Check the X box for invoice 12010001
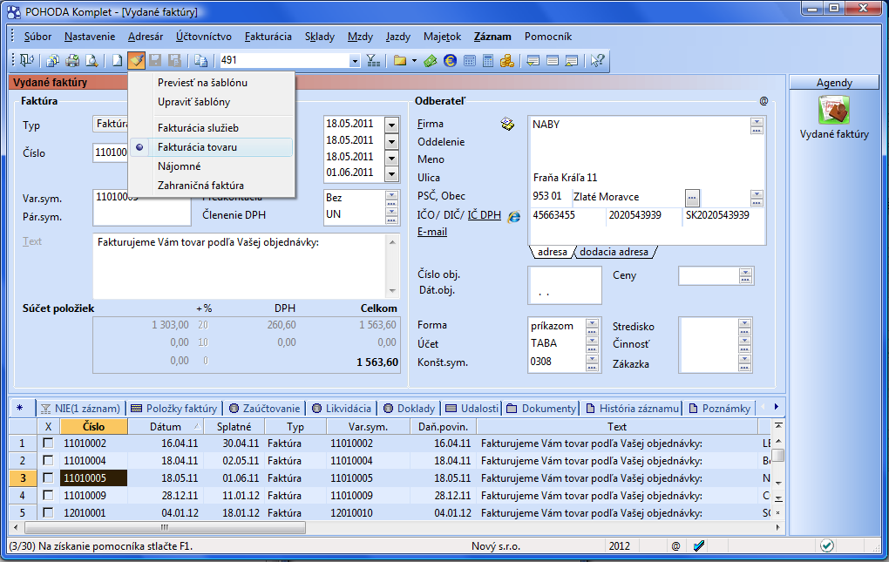Screen dimensions: 889x562 click(x=48, y=512)
